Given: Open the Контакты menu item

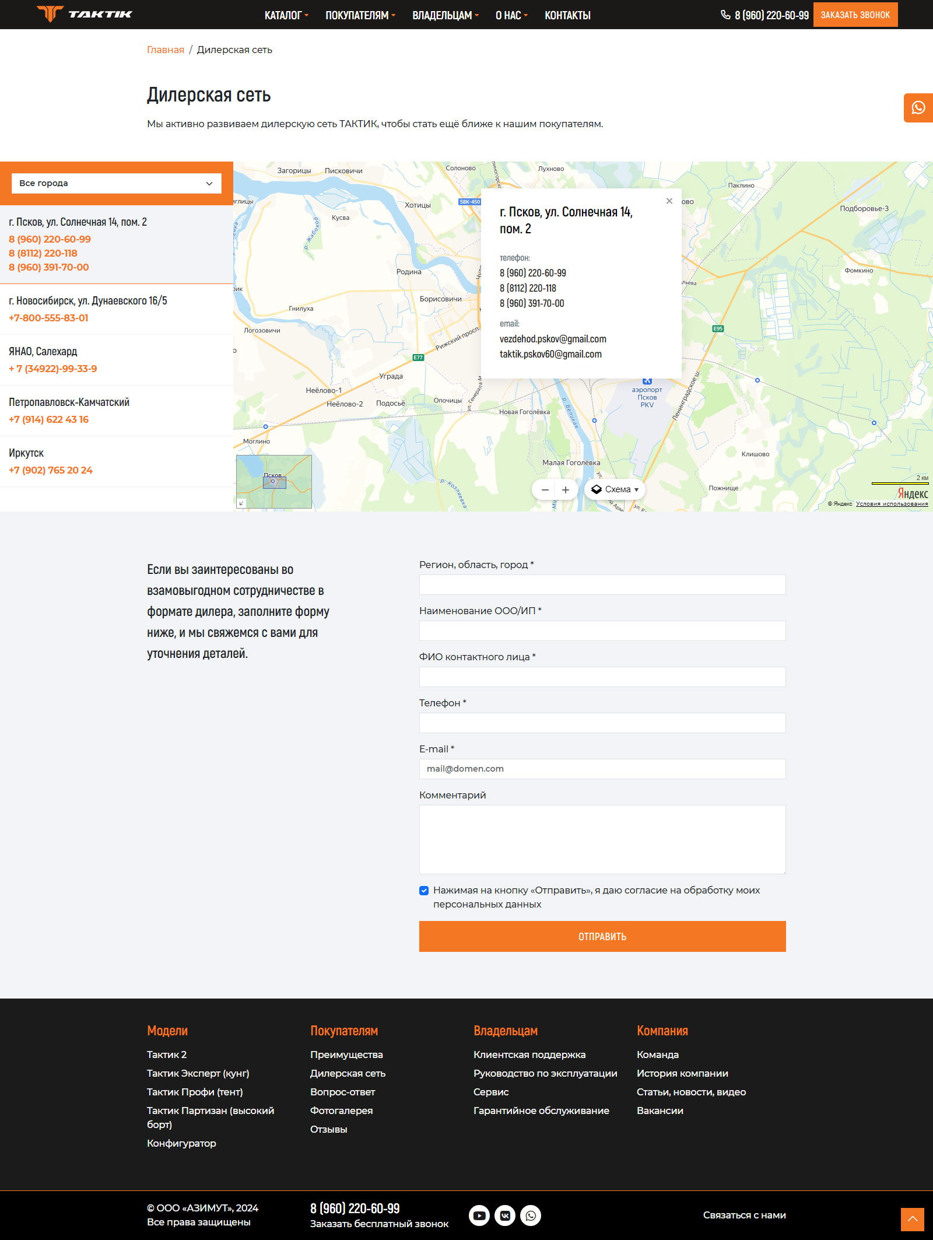Looking at the screenshot, I should [x=567, y=15].
